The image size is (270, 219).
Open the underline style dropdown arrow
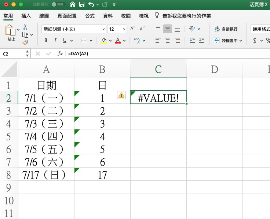[x=72, y=41]
